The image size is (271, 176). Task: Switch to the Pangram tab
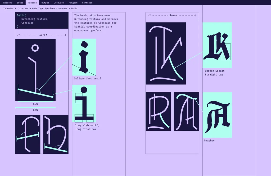click(73, 3)
